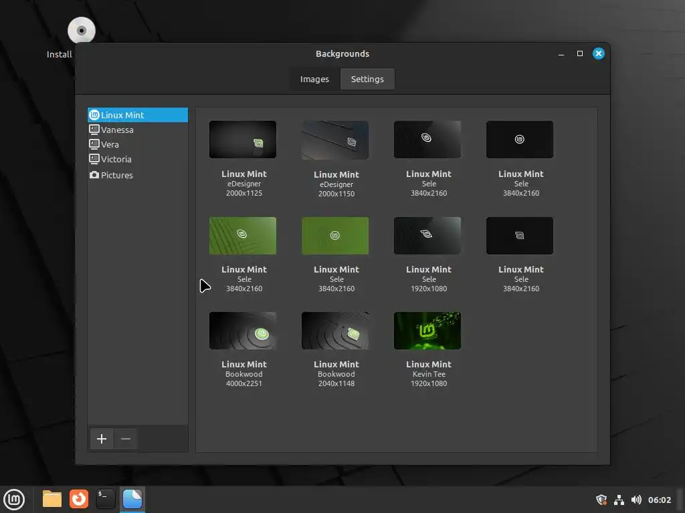
Task: Click the '4000x2251' resolution text
Action: 244,383
